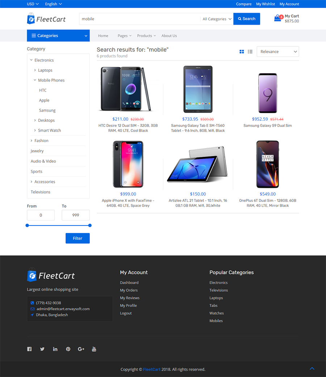Open the Relevance sort dropdown
The height and width of the screenshot is (377, 326).
[278, 52]
